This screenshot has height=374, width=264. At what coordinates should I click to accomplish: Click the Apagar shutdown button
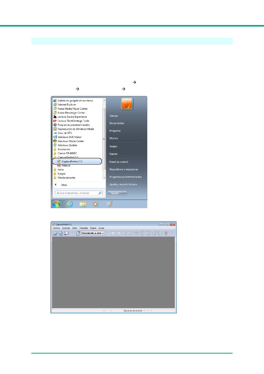pyautogui.click(x=115, y=193)
